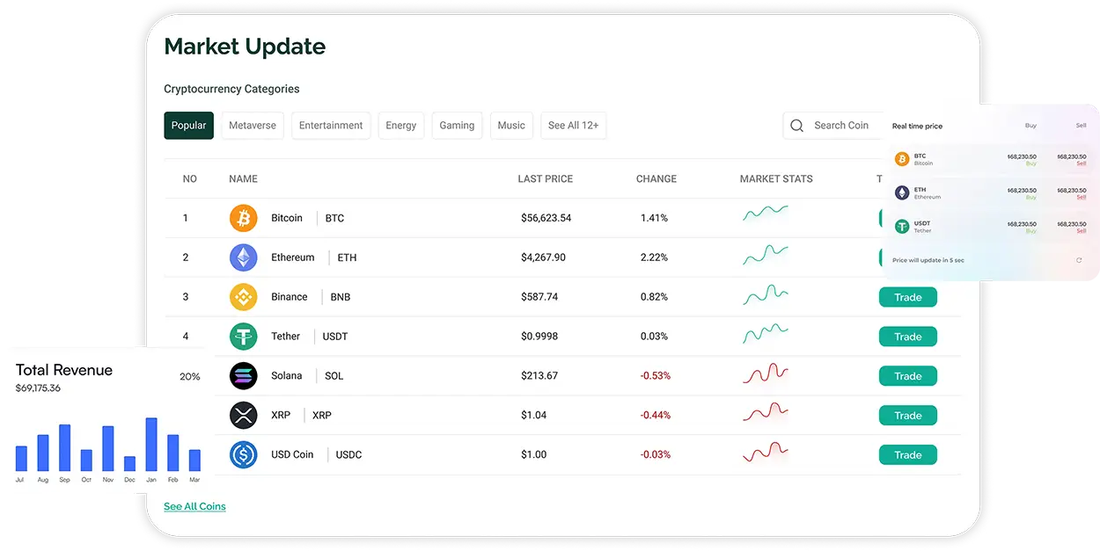The height and width of the screenshot is (551, 1100).
Task: Open USD Coin's red market stats sparkline
Action: tap(766, 452)
